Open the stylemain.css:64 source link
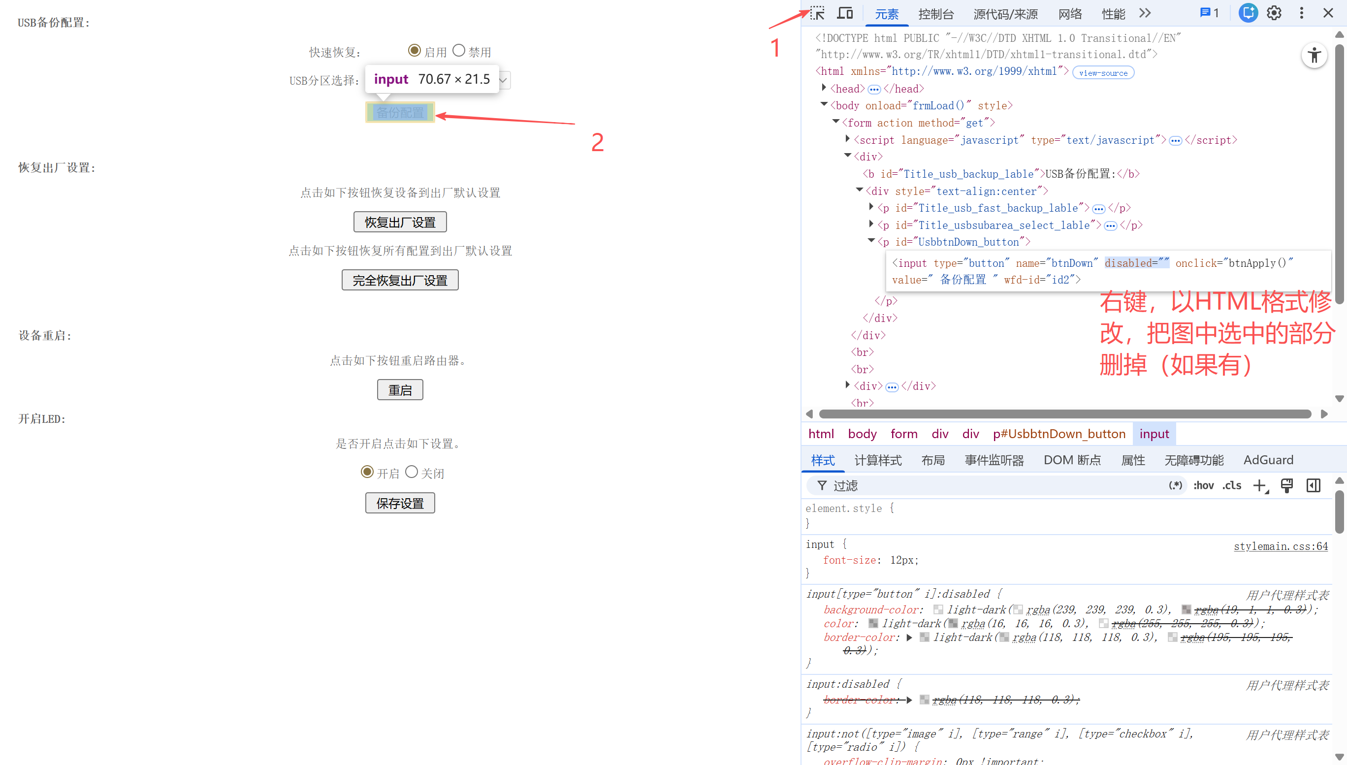 [x=1280, y=546]
